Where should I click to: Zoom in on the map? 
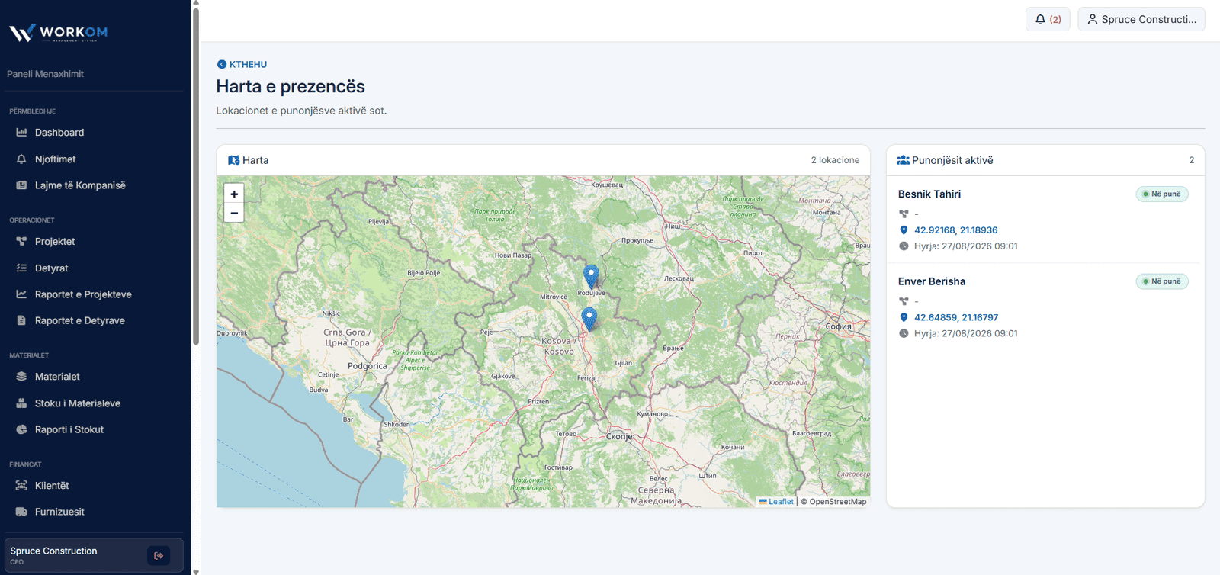tap(234, 194)
